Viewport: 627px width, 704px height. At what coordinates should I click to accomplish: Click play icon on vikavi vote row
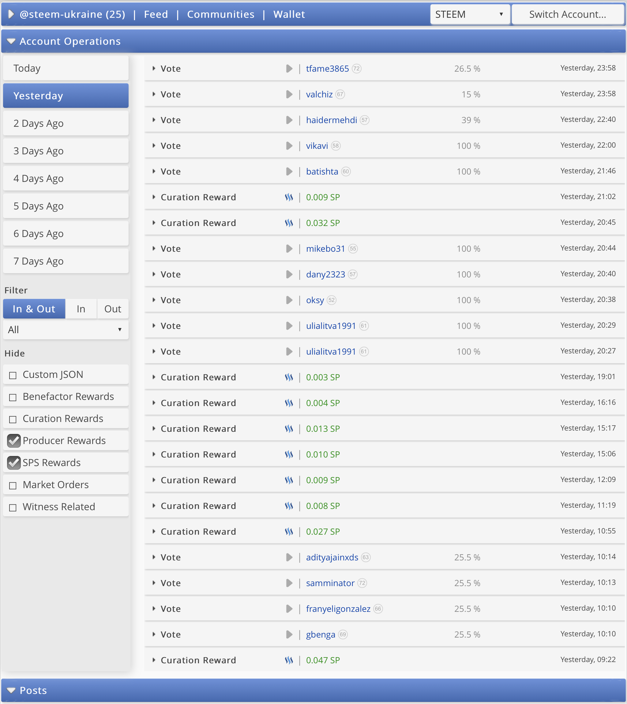pyautogui.click(x=289, y=146)
